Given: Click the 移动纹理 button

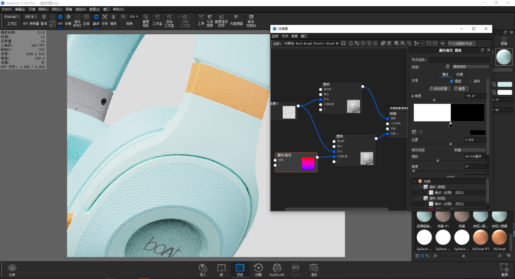Looking at the screenshot, I should click(440, 89).
